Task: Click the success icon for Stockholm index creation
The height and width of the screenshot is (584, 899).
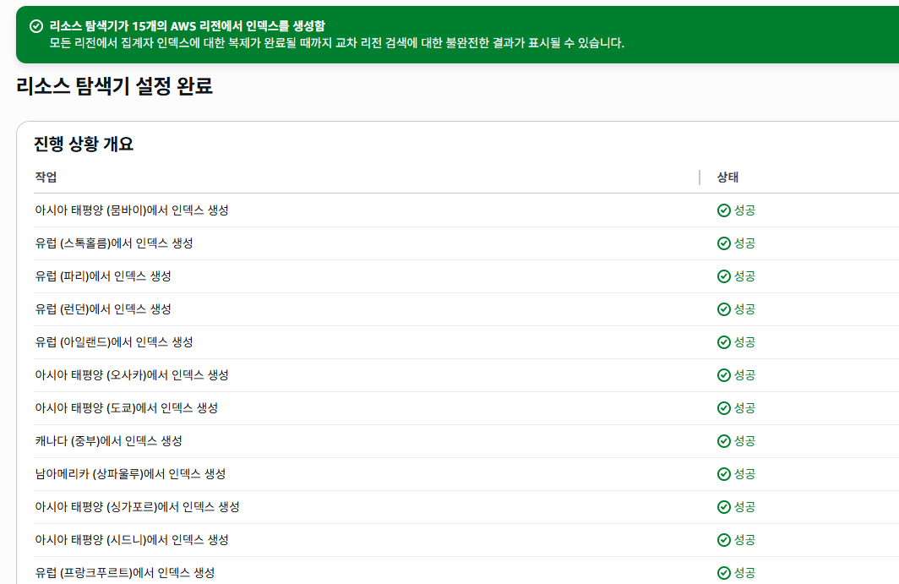Action: 724,243
